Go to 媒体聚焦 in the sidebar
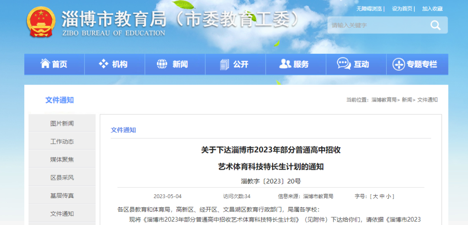Viewport: 468px width, 225px height. pyautogui.click(x=62, y=160)
